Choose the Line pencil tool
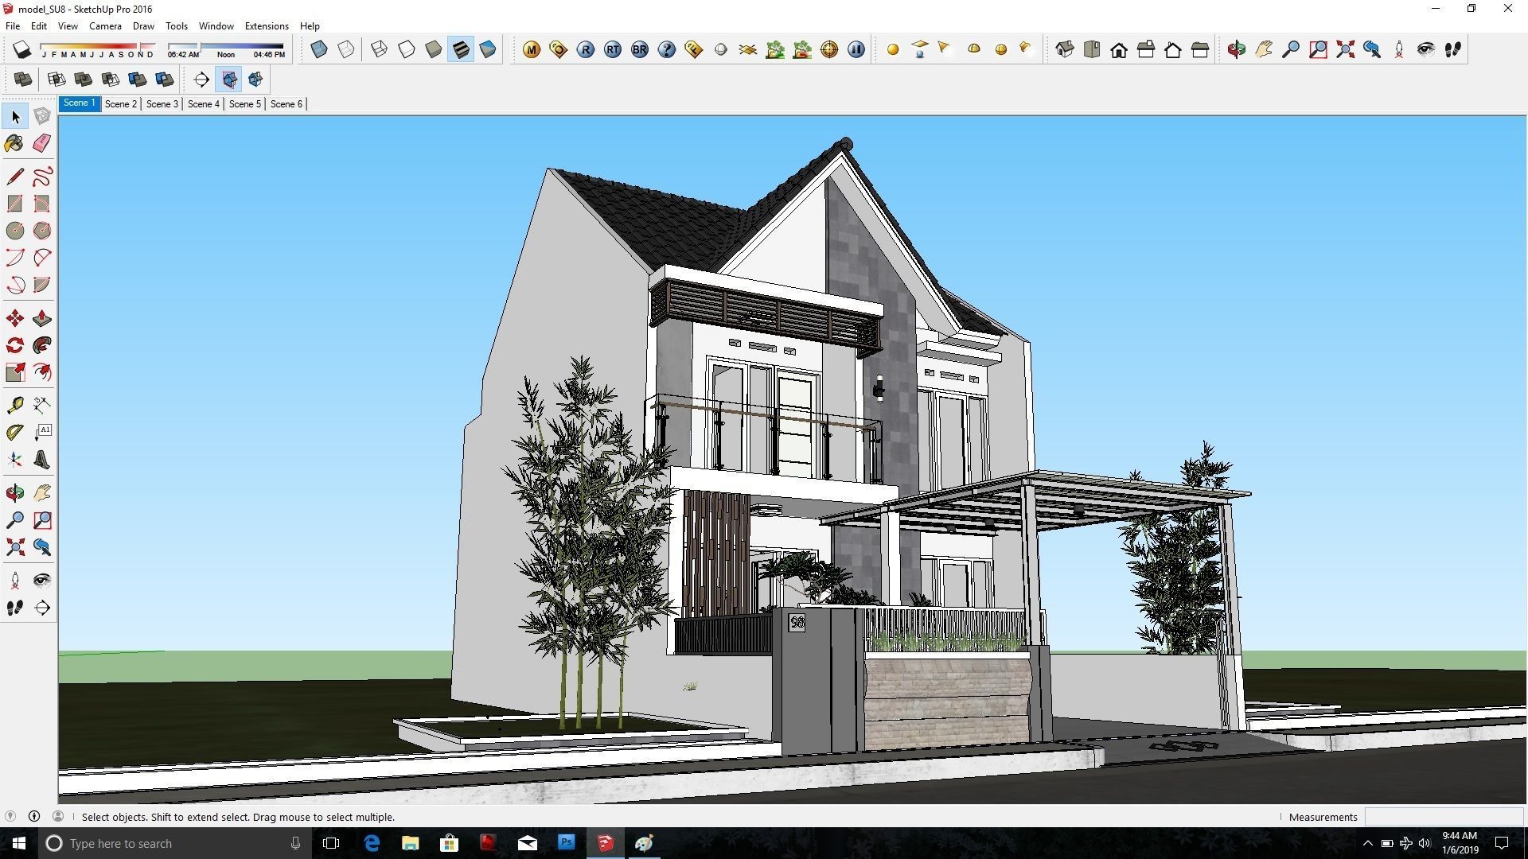Image resolution: width=1528 pixels, height=859 pixels. (14, 176)
